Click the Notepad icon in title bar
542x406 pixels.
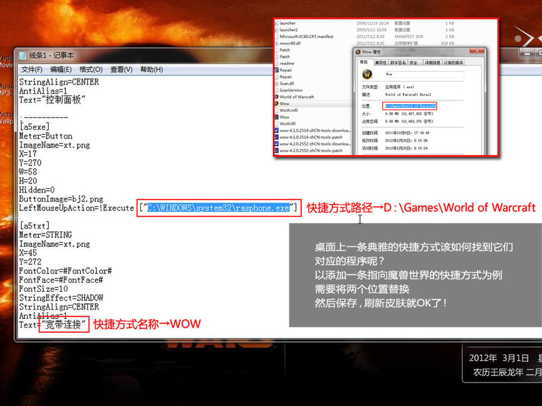[x=23, y=55]
